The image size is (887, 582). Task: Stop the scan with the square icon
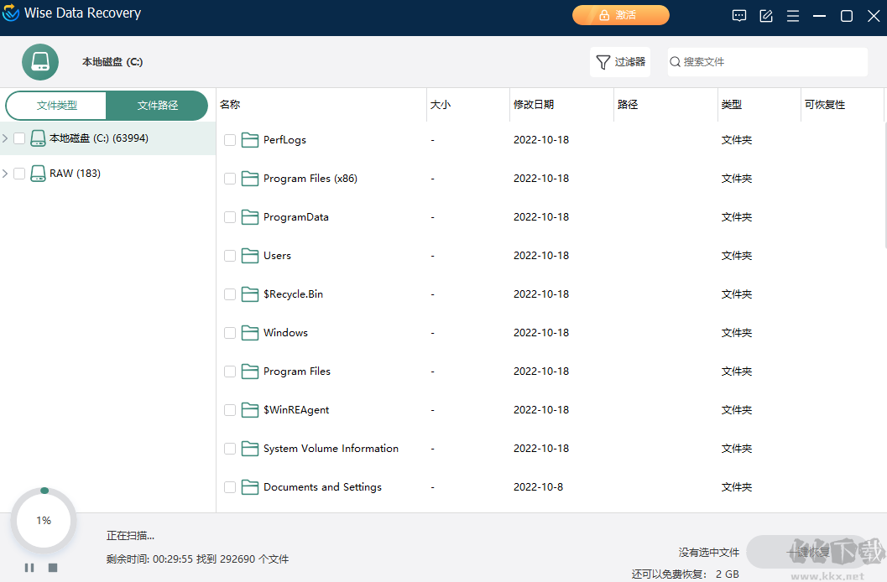[52, 568]
